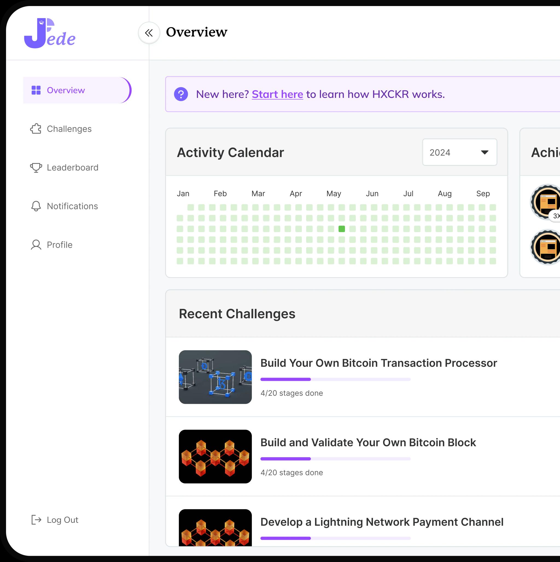Select the Challenges menu item
Viewport: 560px width, 562px height.
[x=69, y=129]
